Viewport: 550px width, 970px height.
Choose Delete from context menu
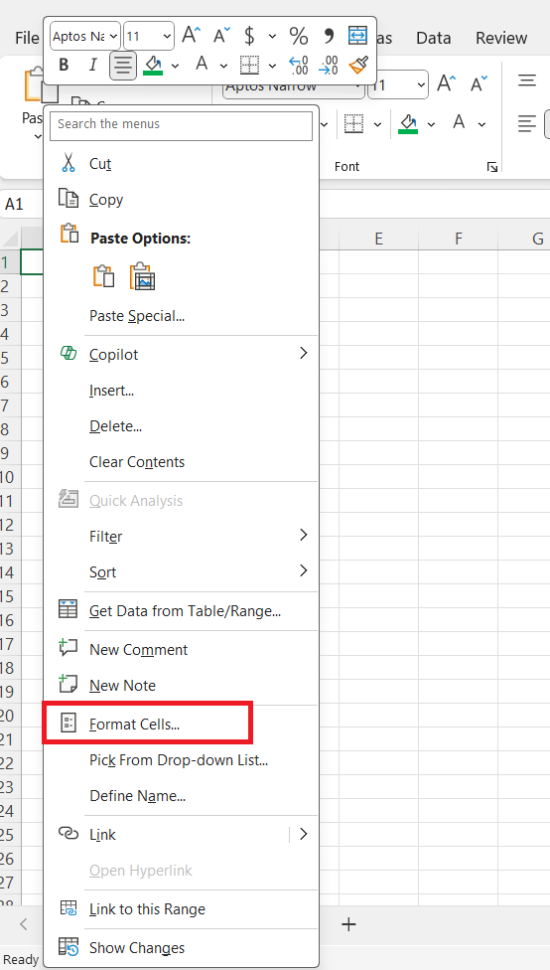181,426
